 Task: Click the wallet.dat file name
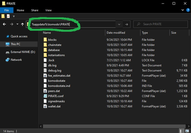(x=54, y=106)
